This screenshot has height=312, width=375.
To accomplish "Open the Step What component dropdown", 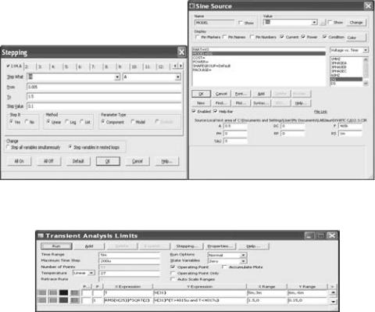I will (x=117, y=77).
